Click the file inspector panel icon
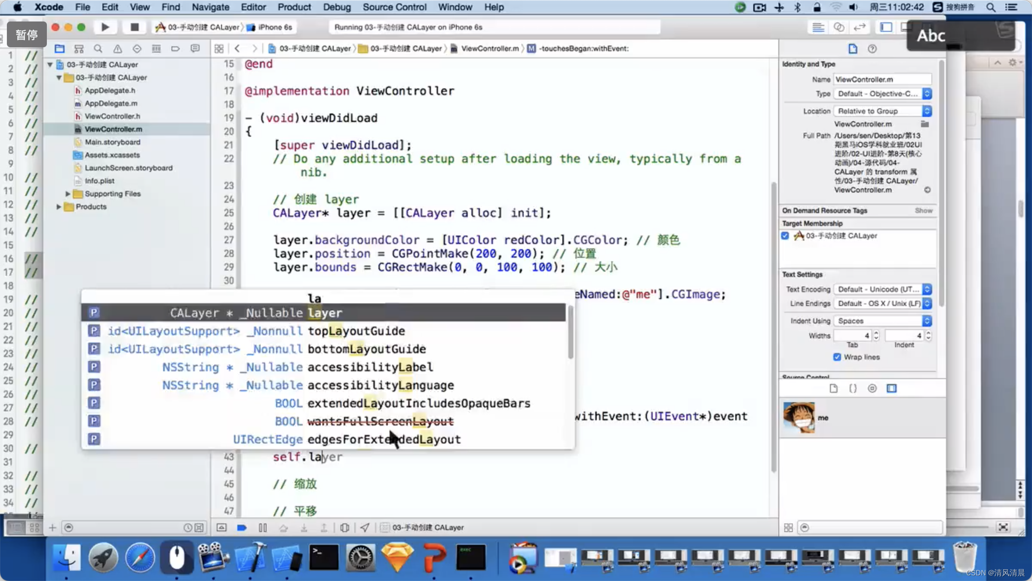Viewport: 1032px width, 581px height. pos(854,49)
